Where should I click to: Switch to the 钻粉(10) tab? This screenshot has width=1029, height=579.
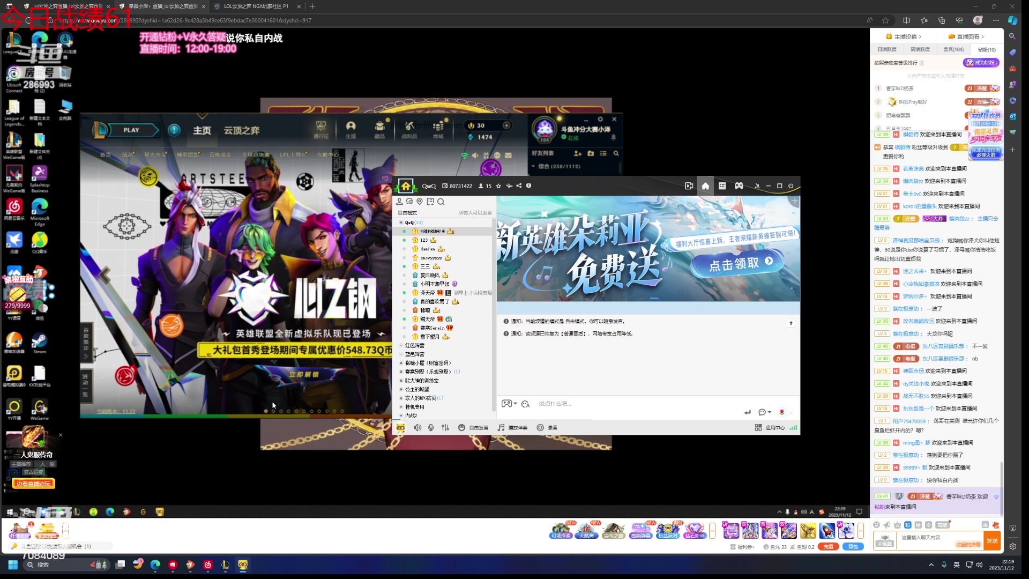coord(987,49)
